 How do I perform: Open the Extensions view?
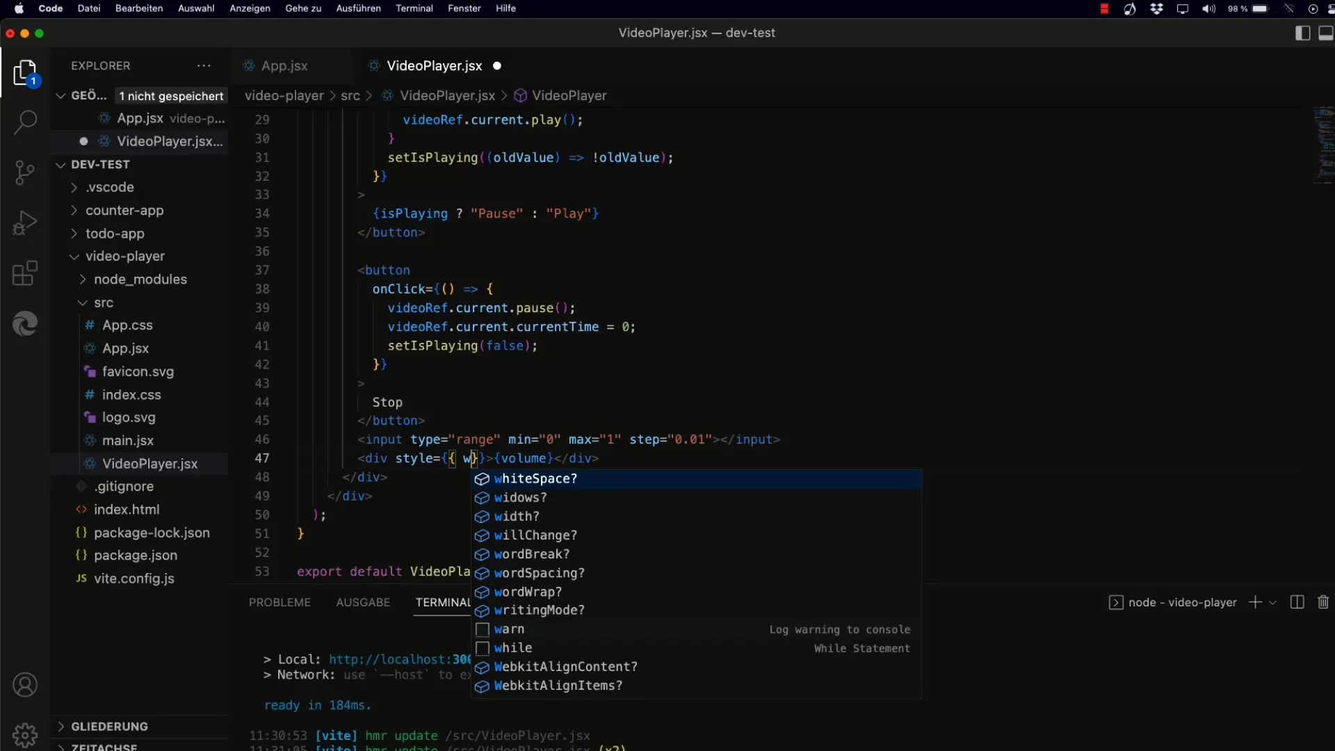click(25, 273)
